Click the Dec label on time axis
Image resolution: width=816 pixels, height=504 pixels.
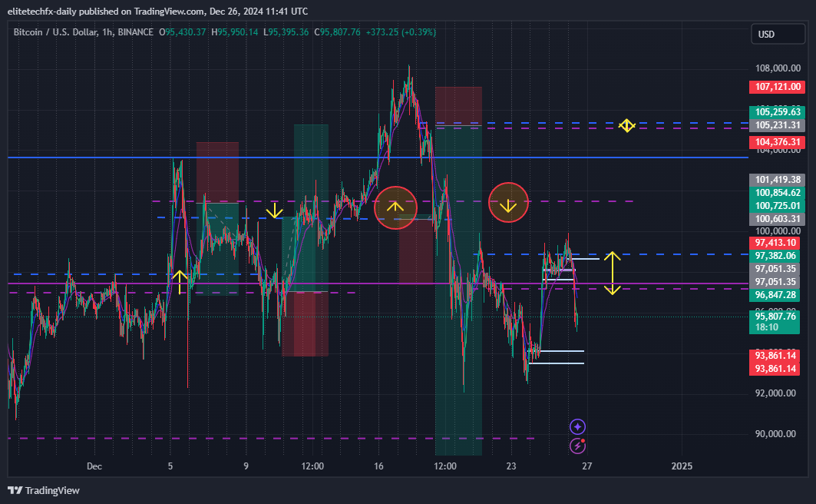point(94,466)
